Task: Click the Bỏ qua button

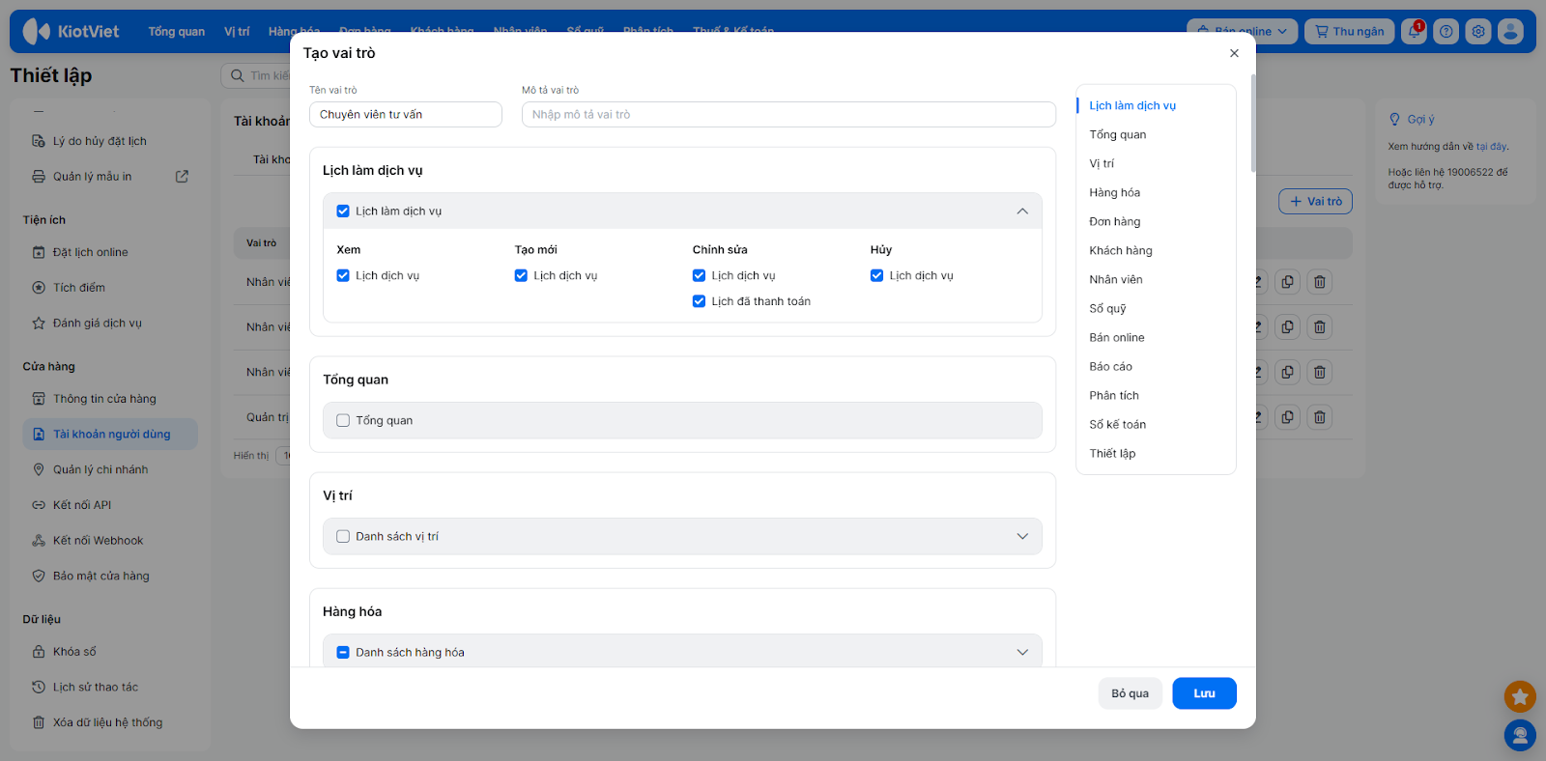Action: 1130,693
